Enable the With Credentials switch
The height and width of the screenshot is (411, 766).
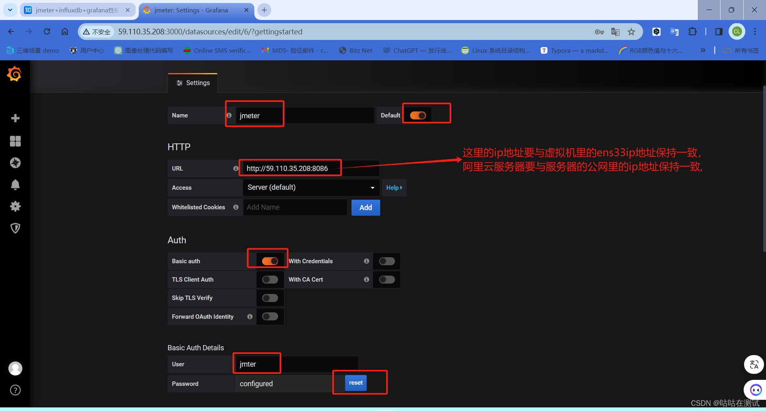coord(387,261)
